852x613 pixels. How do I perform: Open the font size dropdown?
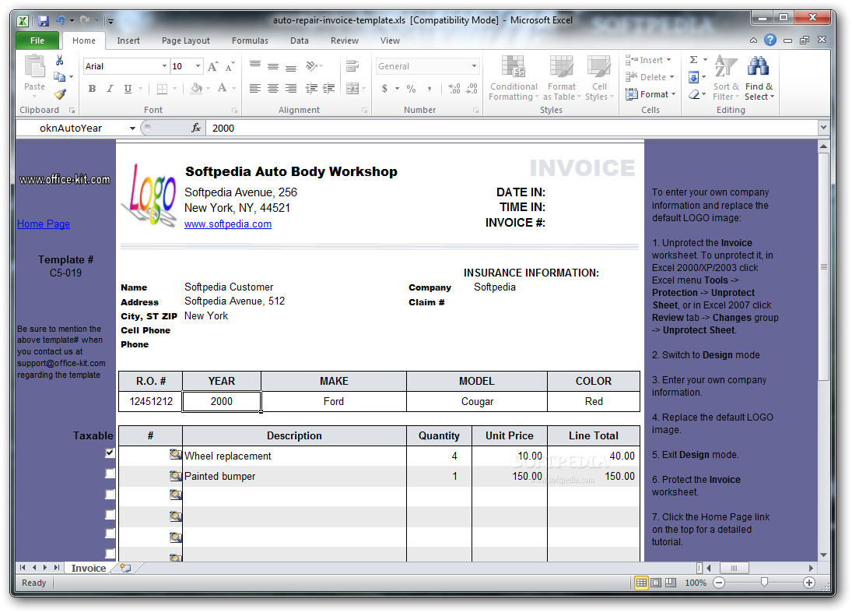pos(198,66)
